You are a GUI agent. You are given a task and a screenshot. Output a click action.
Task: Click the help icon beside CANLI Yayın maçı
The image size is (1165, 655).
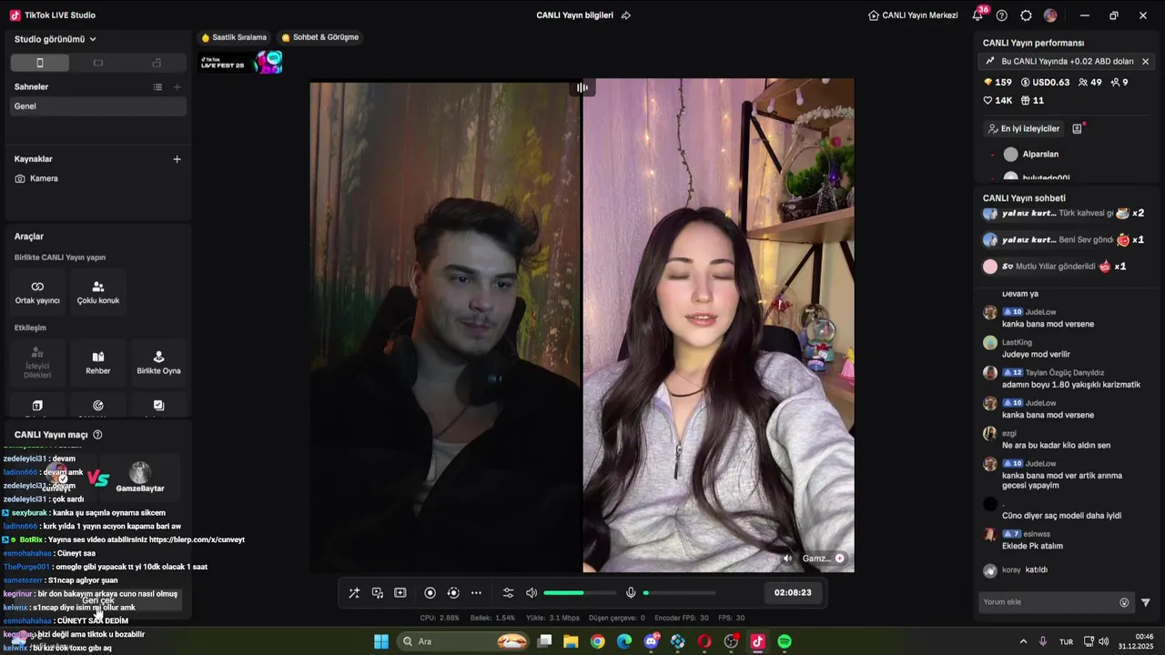[x=97, y=435]
